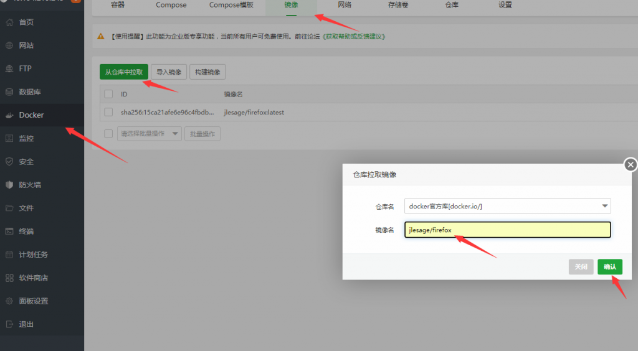This screenshot has width=638, height=351.
Task: Click the shield icon beside 安全
Action: pyautogui.click(x=9, y=162)
